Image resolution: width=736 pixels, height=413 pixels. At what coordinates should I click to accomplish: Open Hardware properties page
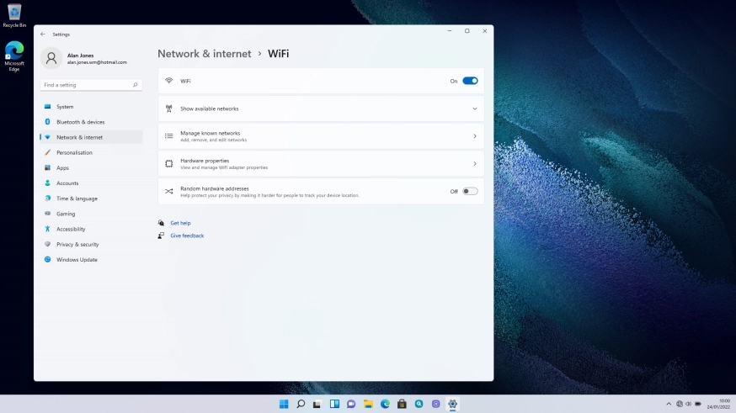click(321, 164)
